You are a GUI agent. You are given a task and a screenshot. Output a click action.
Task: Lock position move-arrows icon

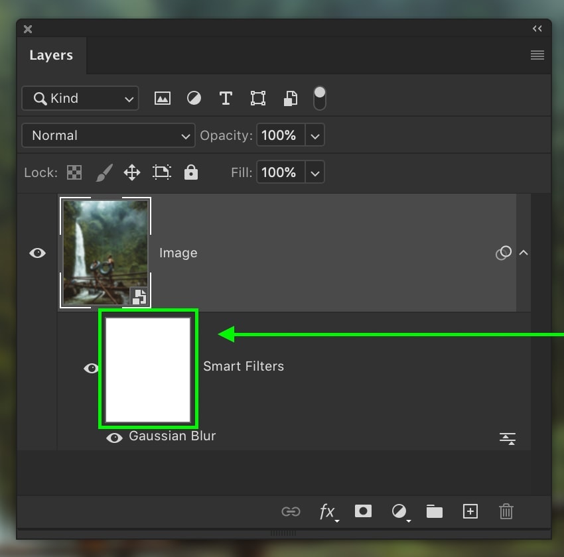coord(132,172)
